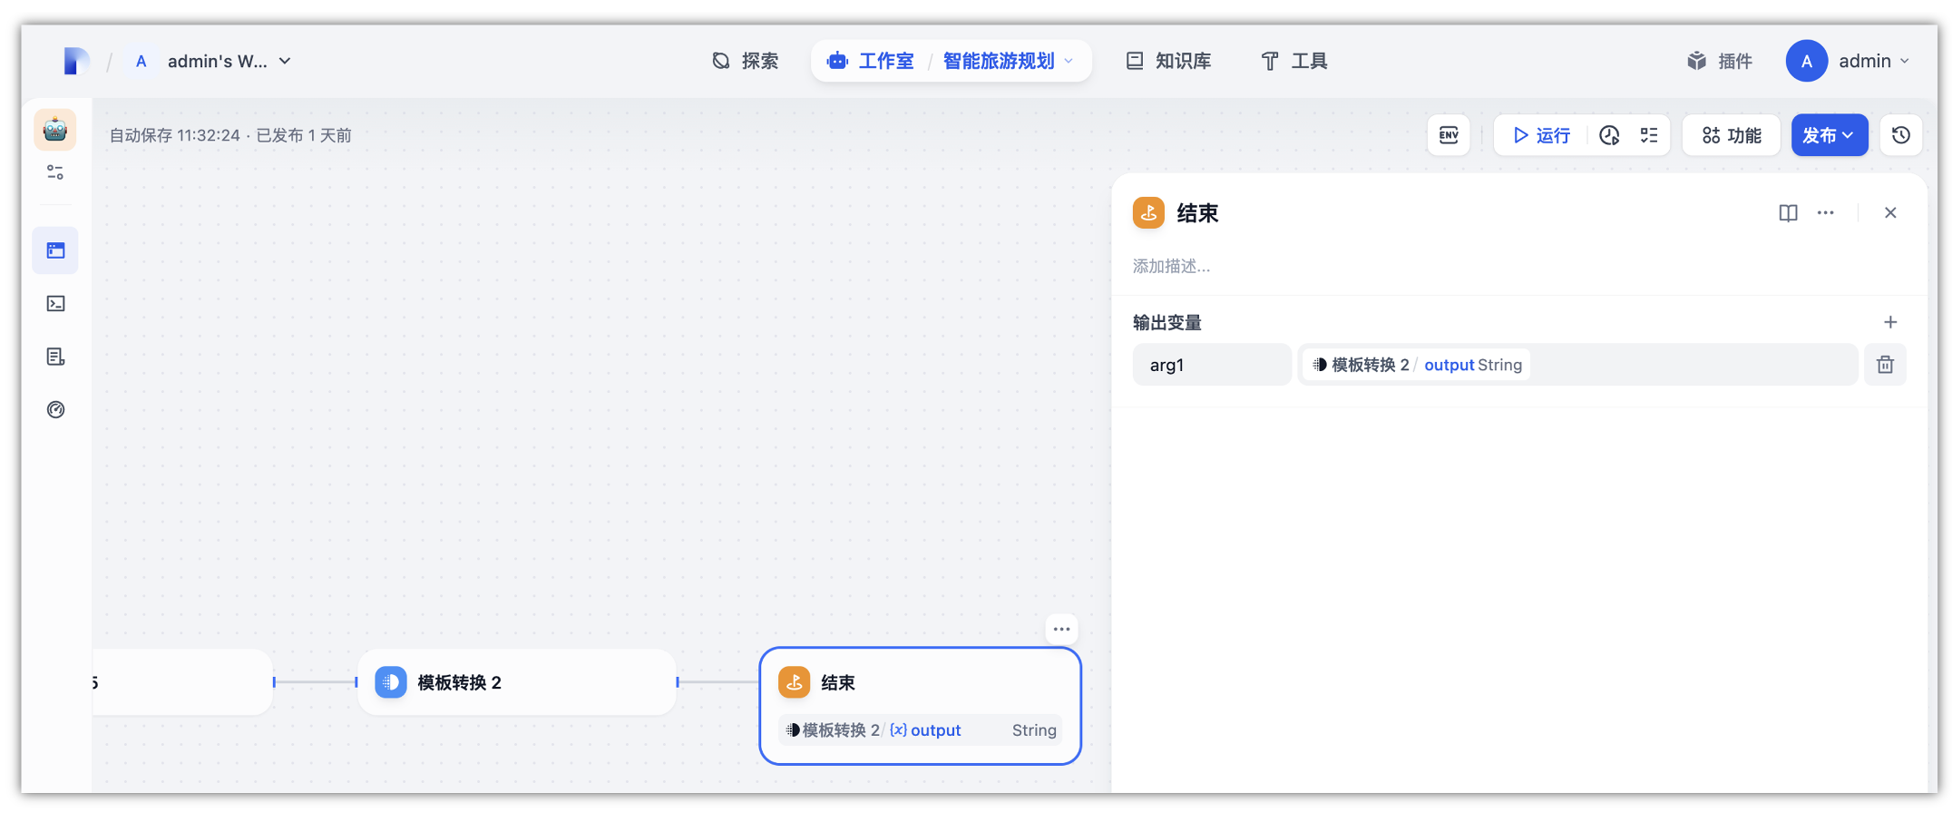Open the 模板转换 2 / output variable selector
Image resolution: width=1952 pixels, height=822 pixels.
coord(1577,365)
